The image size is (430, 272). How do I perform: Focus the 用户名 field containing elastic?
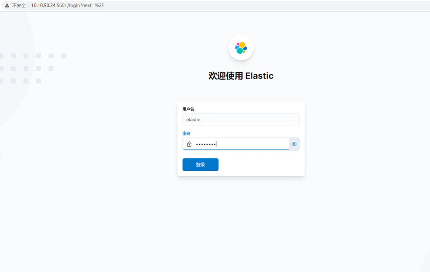241,120
